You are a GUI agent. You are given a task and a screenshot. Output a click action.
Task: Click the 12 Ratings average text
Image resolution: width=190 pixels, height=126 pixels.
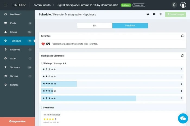point(54,63)
